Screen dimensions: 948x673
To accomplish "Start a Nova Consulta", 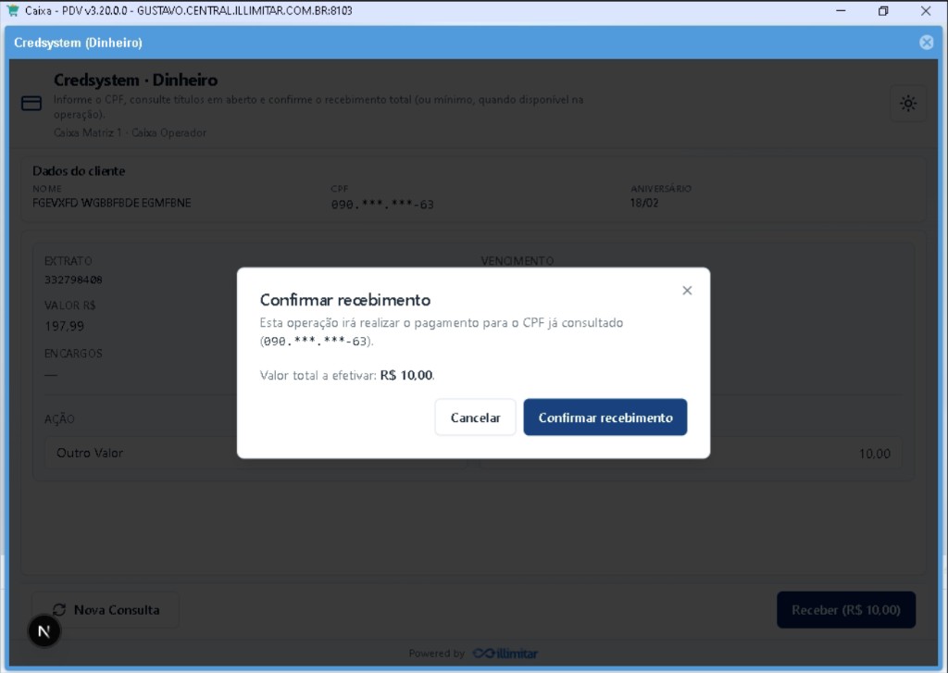I will click(106, 609).
